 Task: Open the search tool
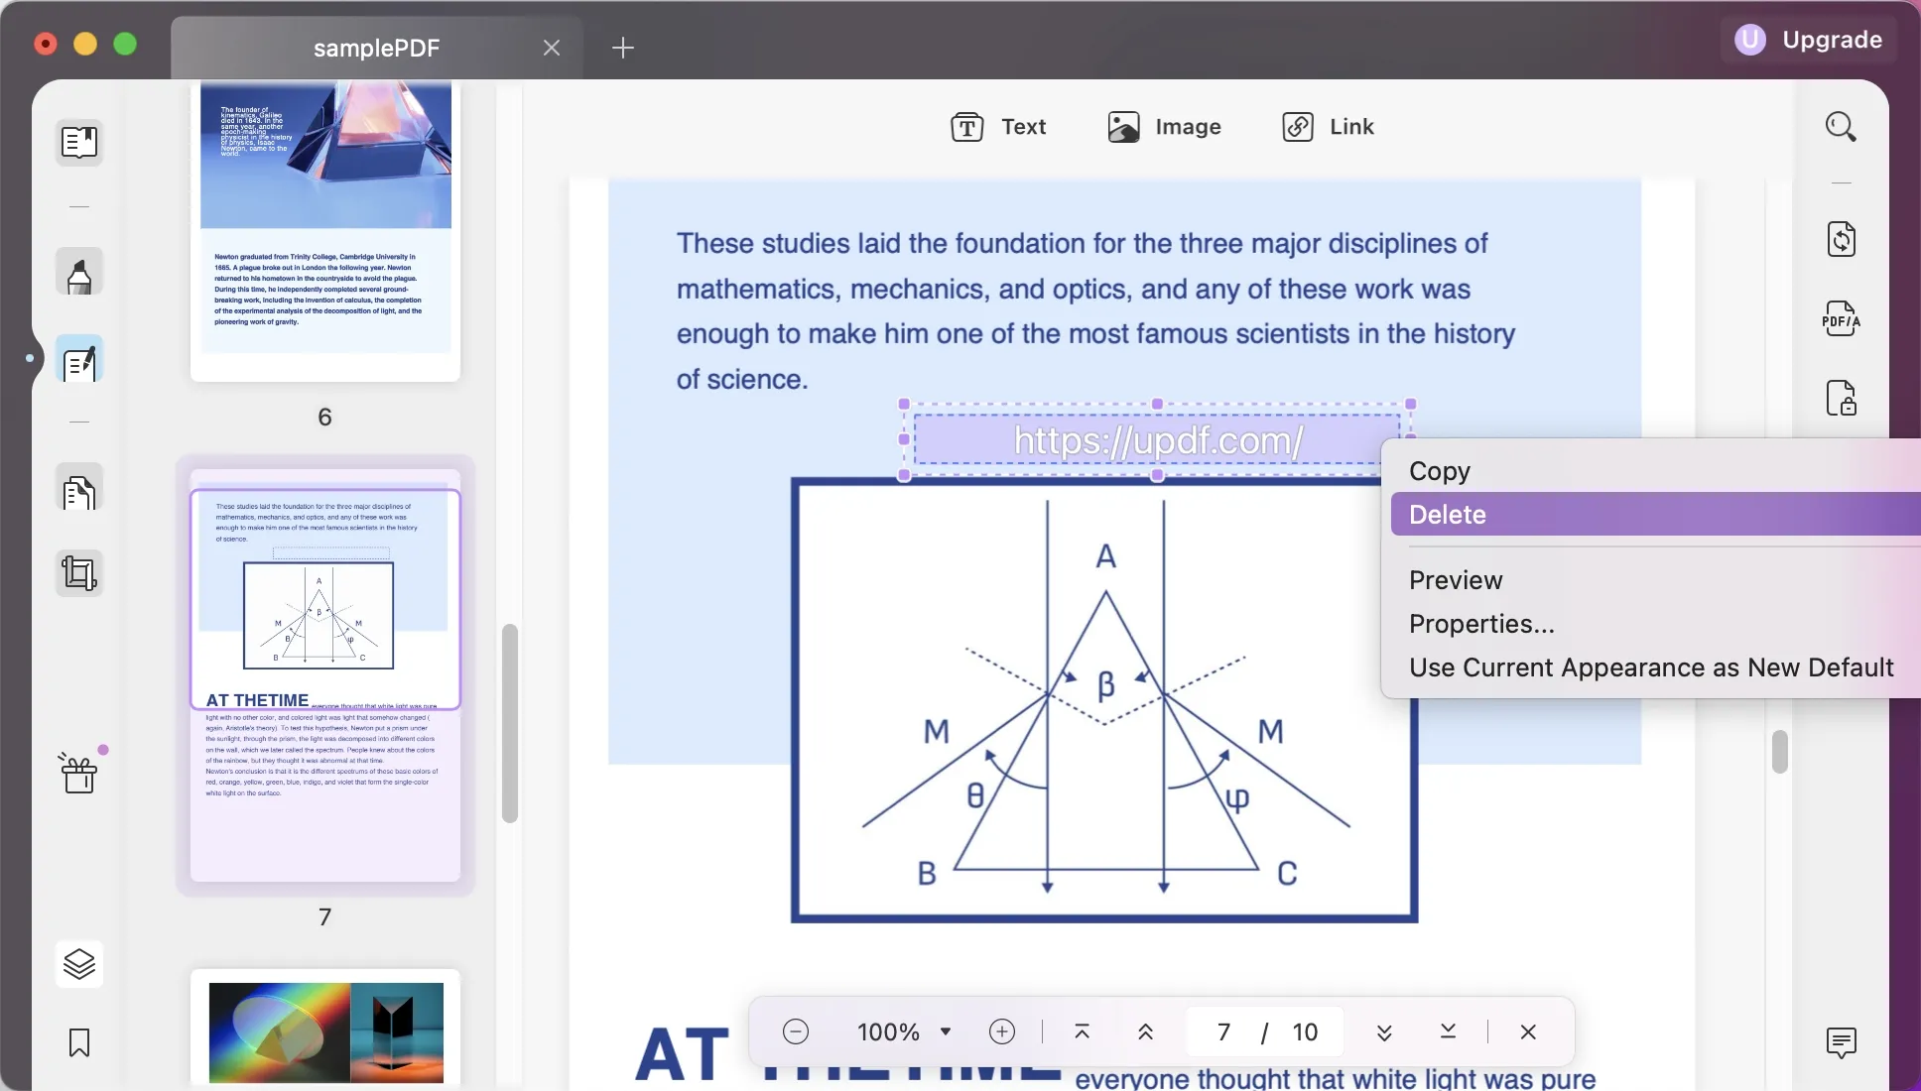pyautogui.click(x=1841, y=125)
